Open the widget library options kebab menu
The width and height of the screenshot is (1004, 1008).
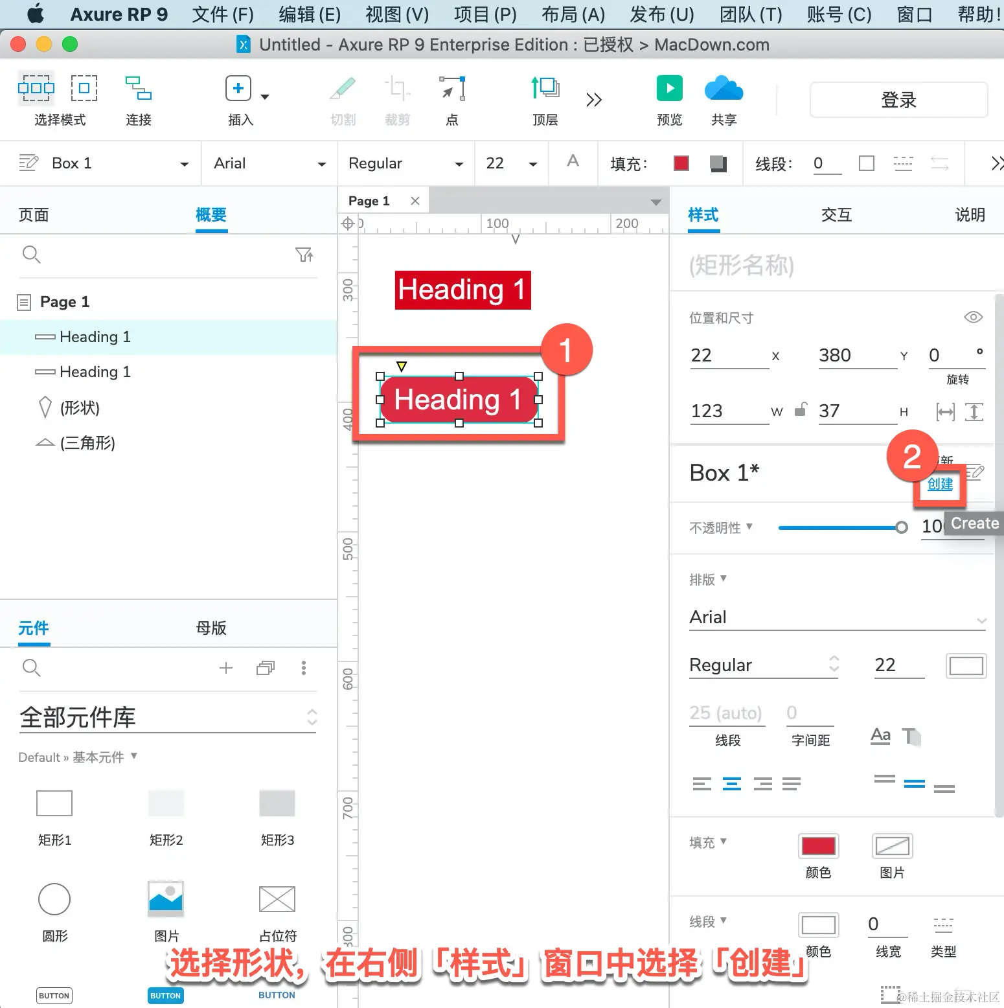click(x=304, y=668)
